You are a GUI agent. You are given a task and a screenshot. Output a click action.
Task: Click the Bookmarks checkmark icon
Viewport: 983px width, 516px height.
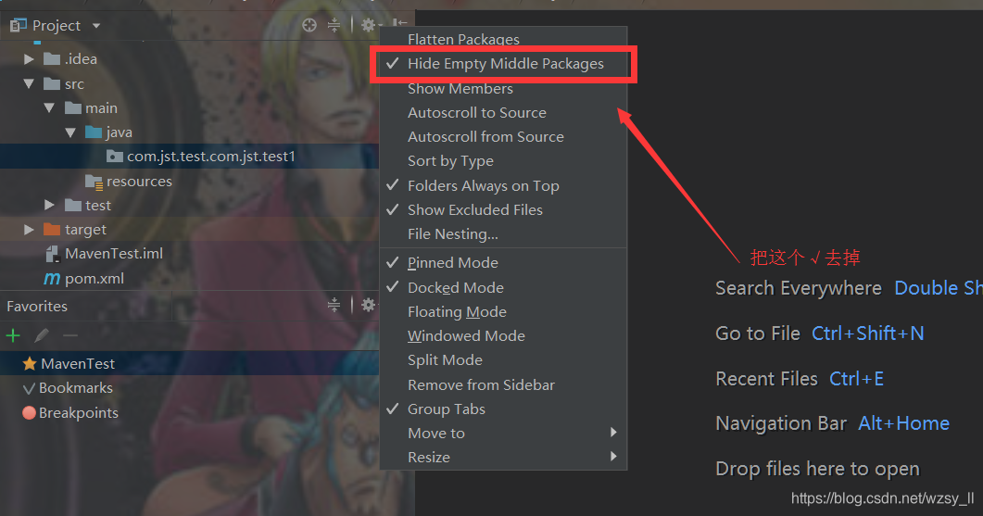tap(29, 388)
